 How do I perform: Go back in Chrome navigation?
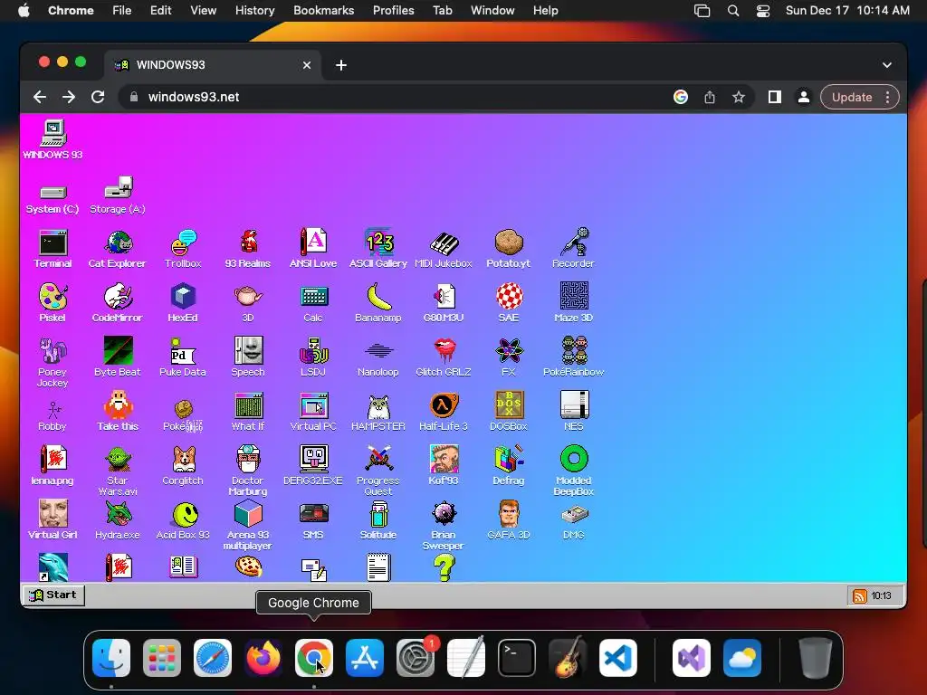40,97
